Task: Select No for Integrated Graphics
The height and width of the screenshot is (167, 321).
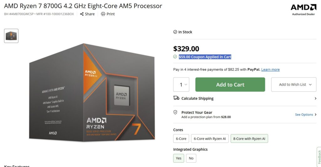Action: pyautogui.click(x=191, y=158)
